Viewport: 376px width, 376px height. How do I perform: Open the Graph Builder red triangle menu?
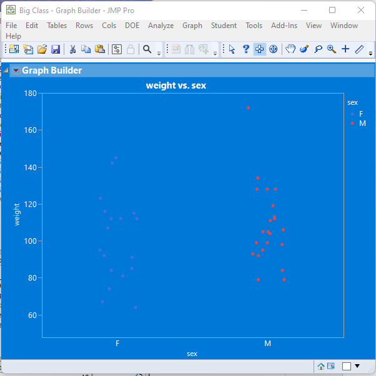[x=16, y=70]
